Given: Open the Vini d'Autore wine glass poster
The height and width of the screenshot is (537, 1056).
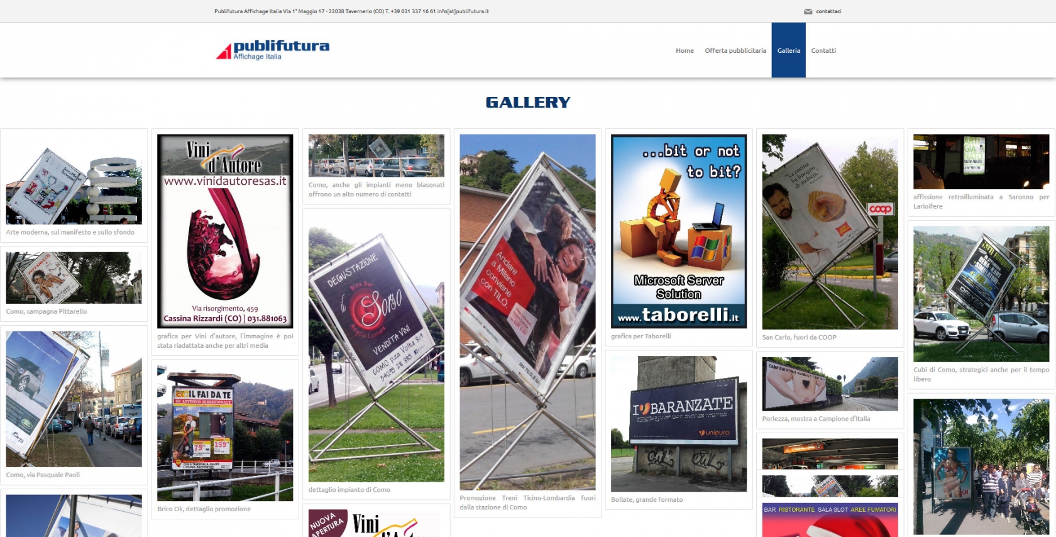Looking at the screenshot, I should point(225,231).
